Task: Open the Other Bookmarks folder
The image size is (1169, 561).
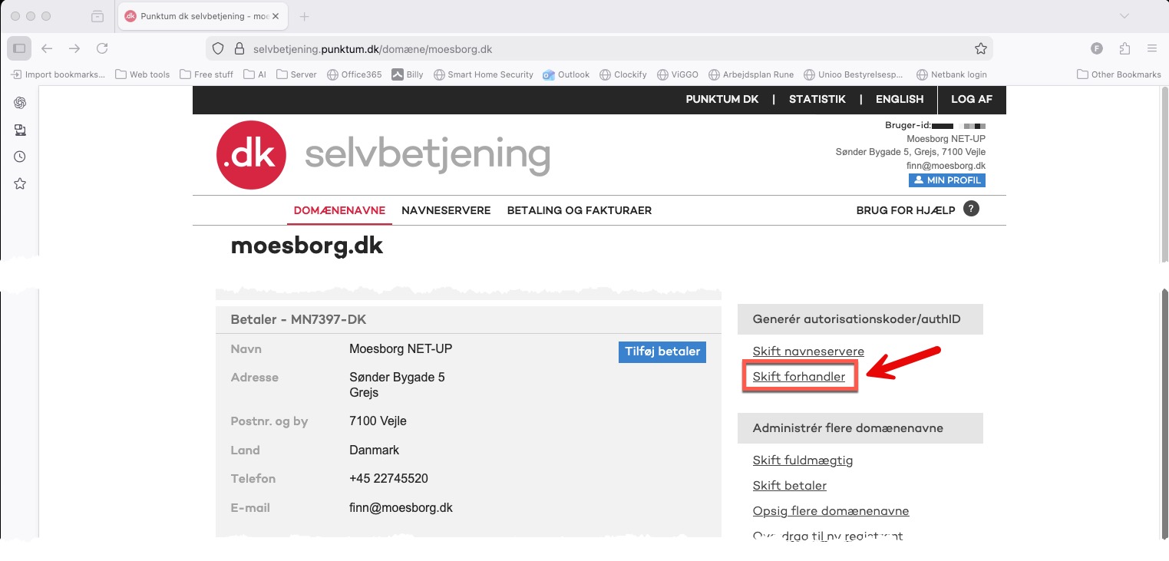Action: tap(1119, 74)
